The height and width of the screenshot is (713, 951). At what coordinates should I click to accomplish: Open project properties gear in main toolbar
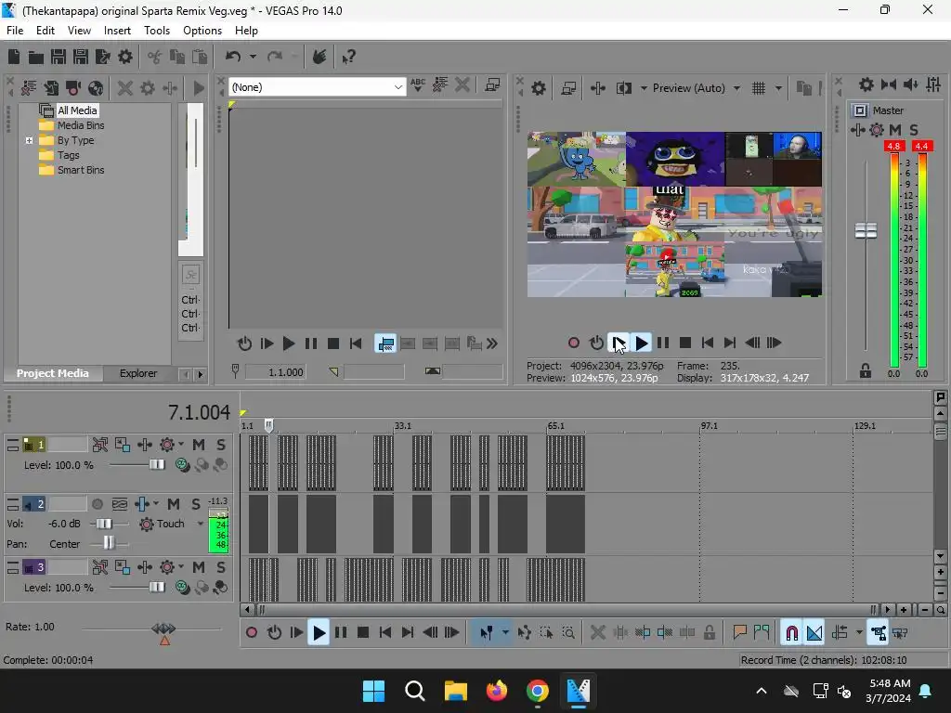click(x=125, y=57)
